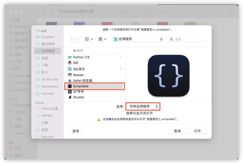Expand Python 3.9 folder chevron
Screen dimensions: 243x164
click(120, 57)
